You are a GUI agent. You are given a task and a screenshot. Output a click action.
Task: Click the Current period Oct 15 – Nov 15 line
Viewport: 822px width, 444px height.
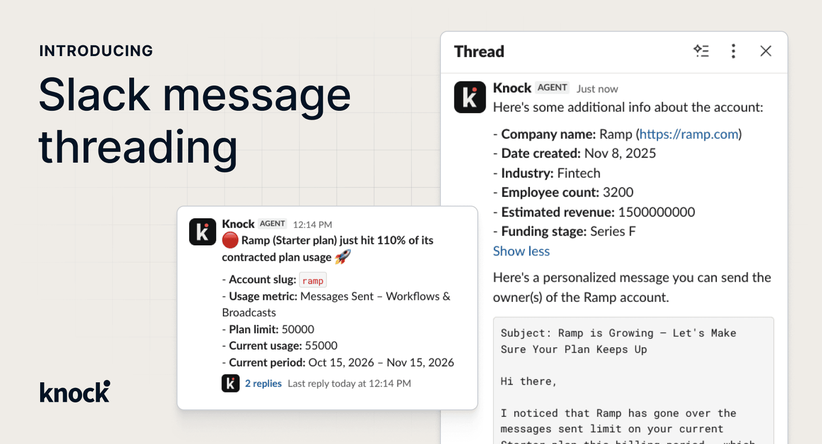click(x=338, y=363)
